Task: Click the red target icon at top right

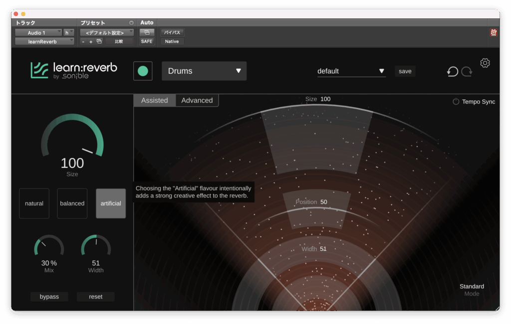Action: pyautogui.click(x=494, y=32)
